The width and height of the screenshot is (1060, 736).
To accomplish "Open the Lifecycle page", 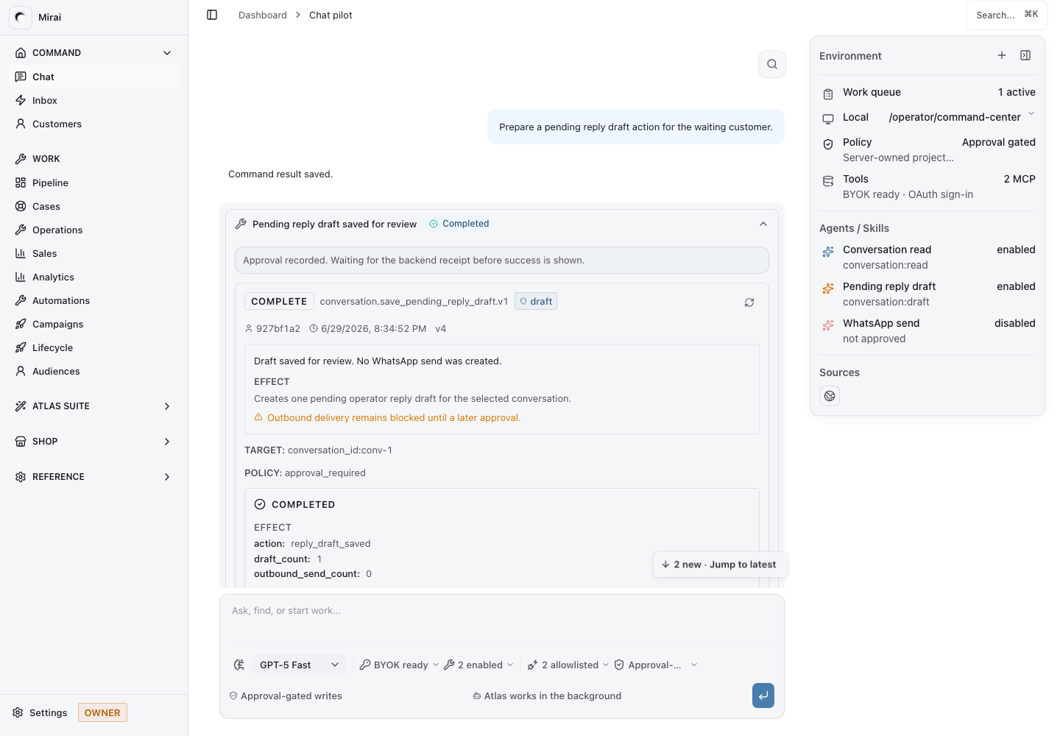I will [x=95, y=347].
